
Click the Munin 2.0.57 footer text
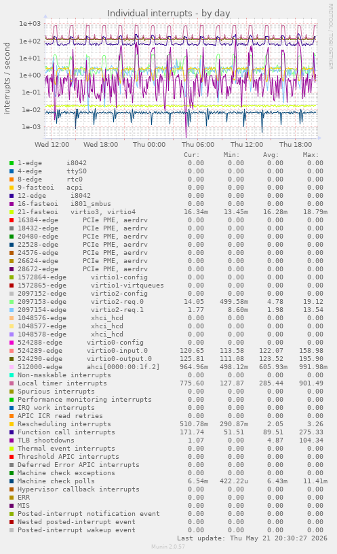pos(168,547)
